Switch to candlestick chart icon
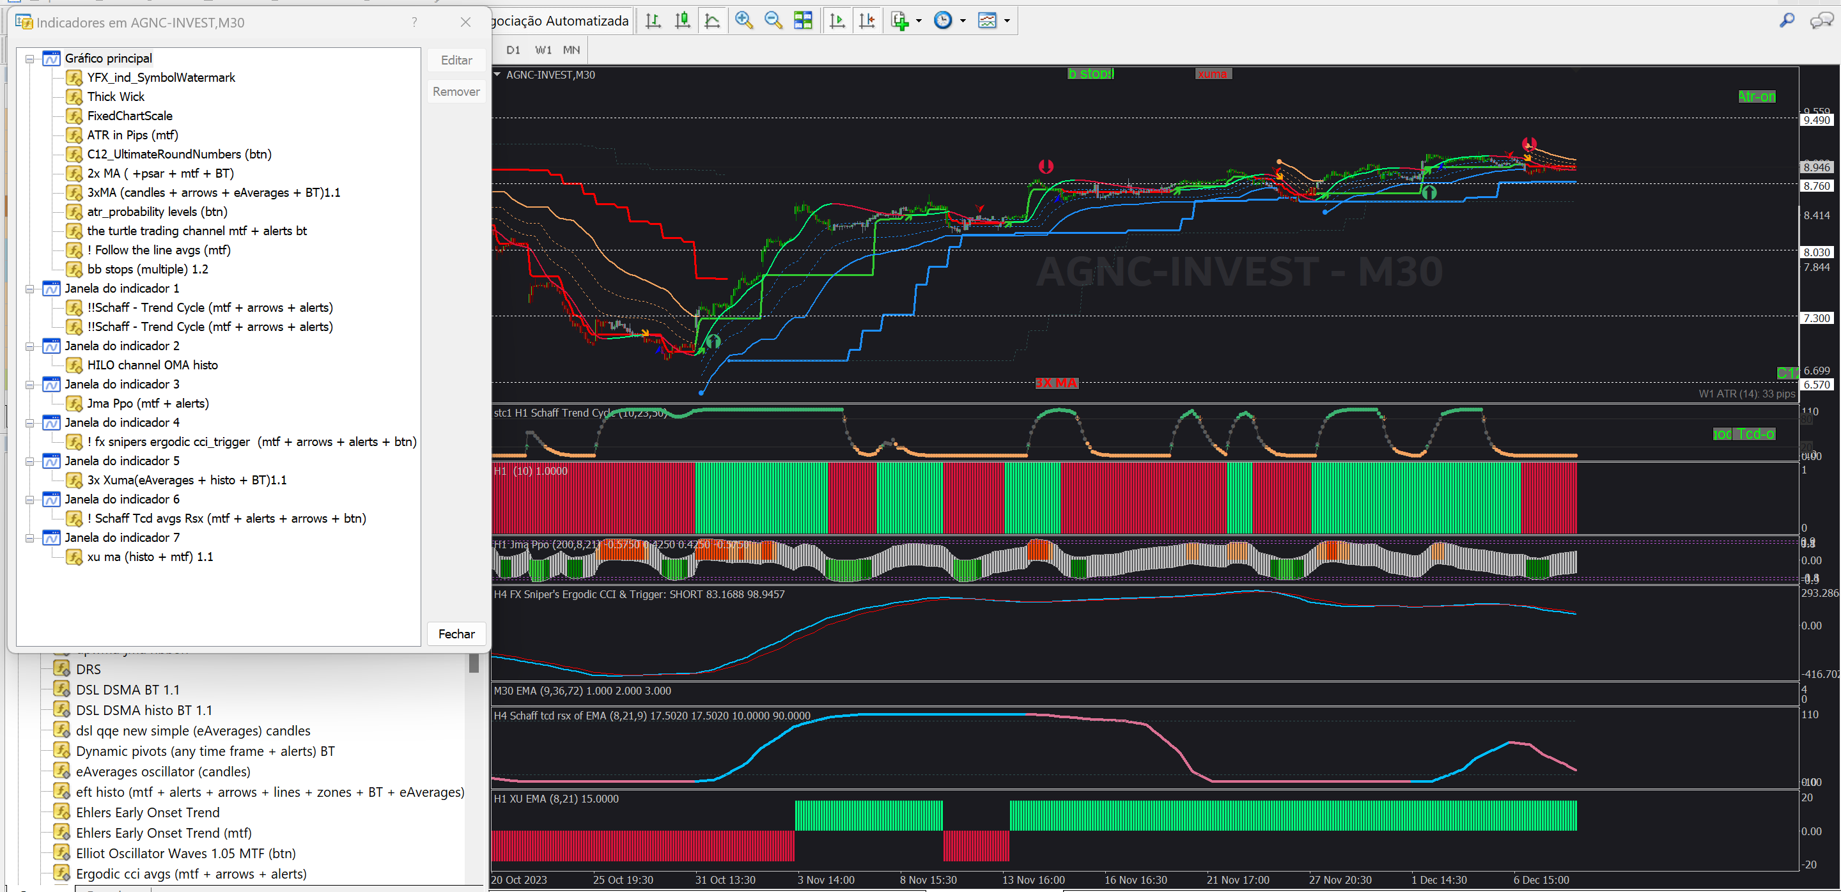 click(683, 20)
